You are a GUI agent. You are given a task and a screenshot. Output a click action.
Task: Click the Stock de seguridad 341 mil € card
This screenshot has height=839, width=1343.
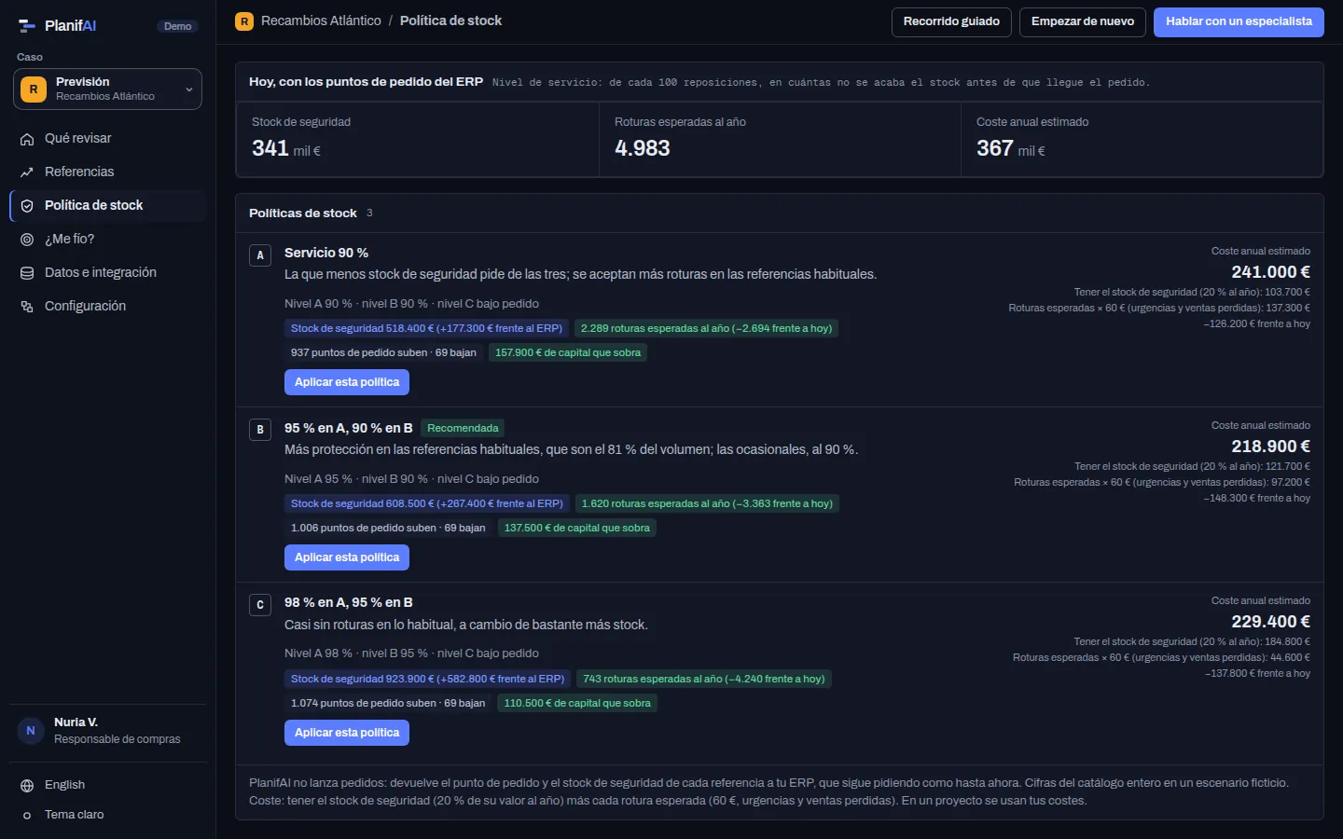click(x=418, y=139)
